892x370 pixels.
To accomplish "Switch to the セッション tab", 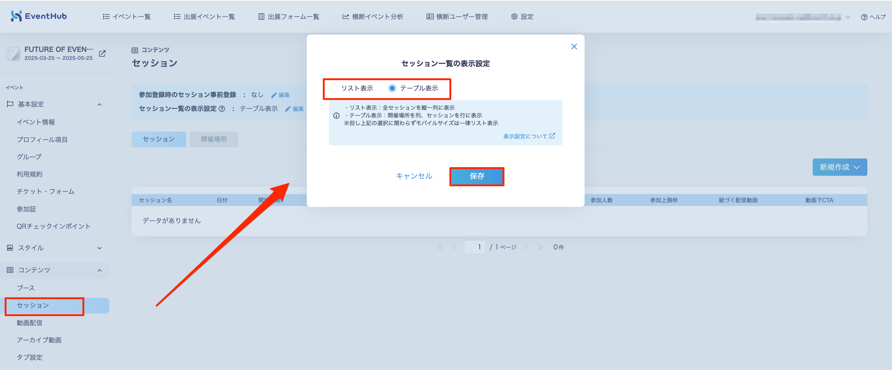I will [x=159, y=139].
